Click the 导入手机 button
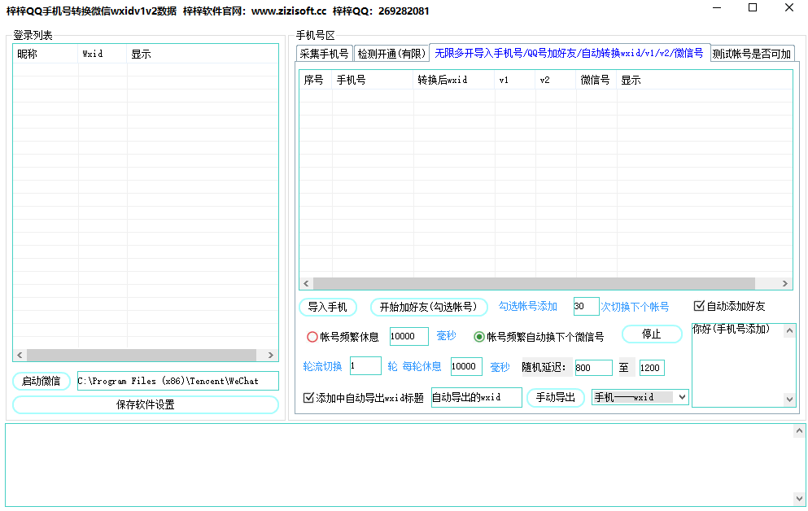This screenshot has width=808, height=511. click(x=328, y=307)
